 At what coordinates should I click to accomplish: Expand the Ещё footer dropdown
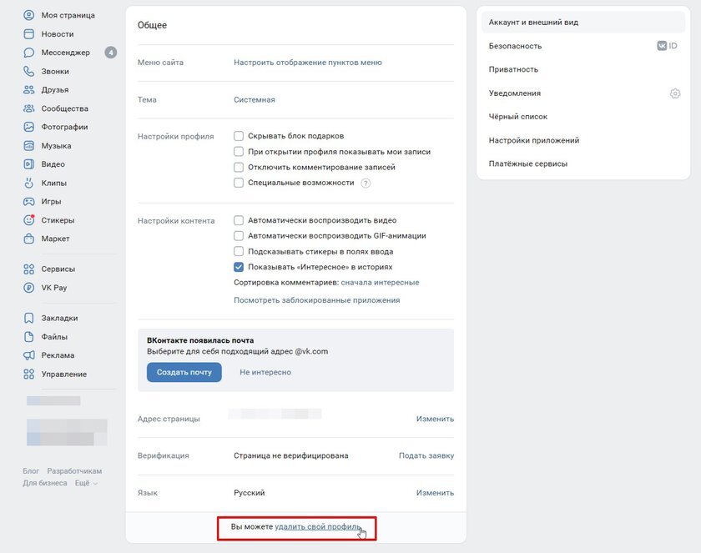tap(86, 483)
